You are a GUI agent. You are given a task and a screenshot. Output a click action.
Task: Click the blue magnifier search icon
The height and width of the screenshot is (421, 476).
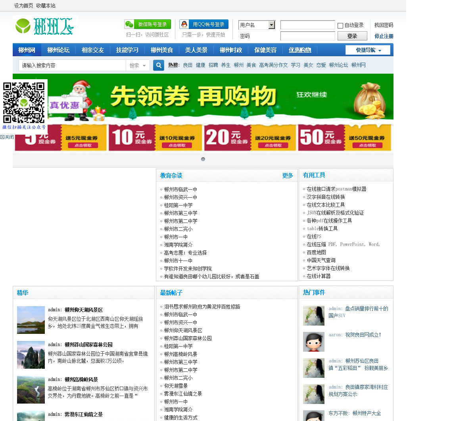coord(159,65)
